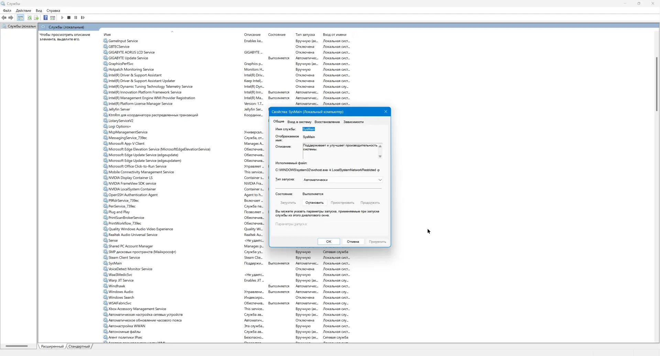Image resolution: width=660 pixels, height=356 pixels.
Task: Click the sort chevron above the Имя column
Action: point(172,32)
